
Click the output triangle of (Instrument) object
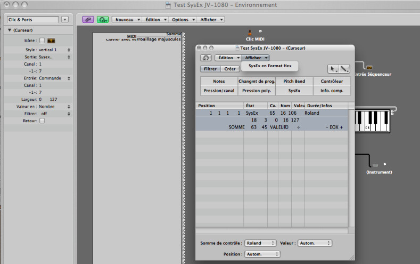[x=385, y=164]
